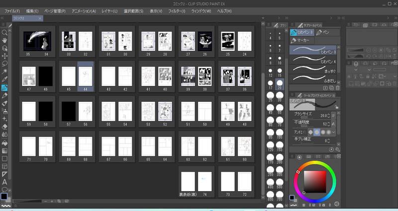Pick a color on the hue ring

point(315,163)
